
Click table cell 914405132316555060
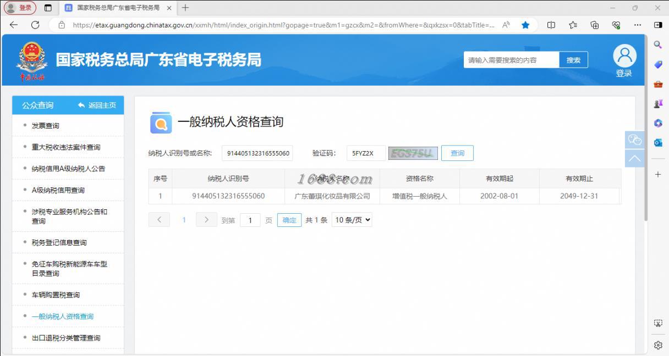pyautogui.click(x=228, y=196)
